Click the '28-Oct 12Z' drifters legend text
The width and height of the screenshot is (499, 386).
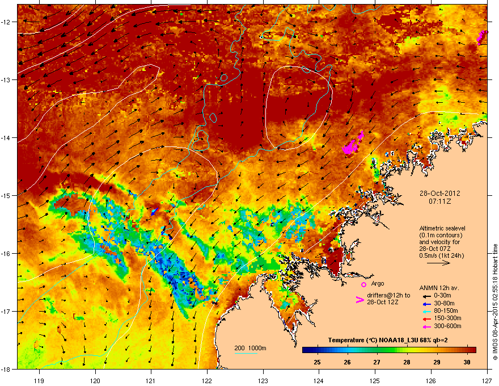383,302
